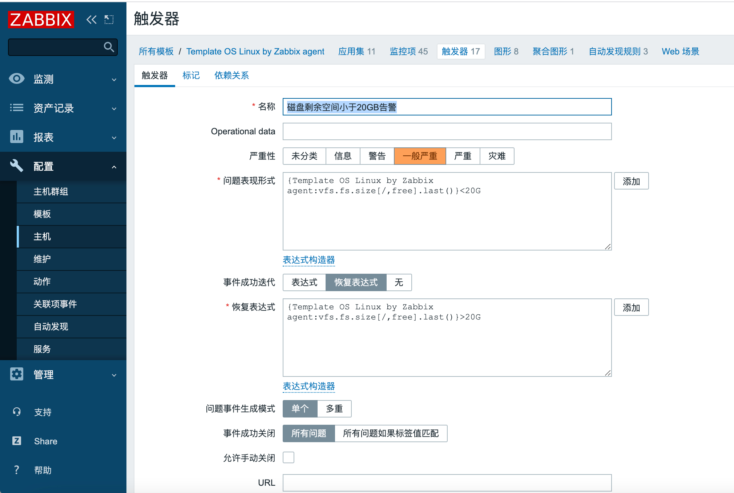Enable the 允许手动关闭 checkbox
This screenshot has width=734, height=493.
tap(289, 457)
